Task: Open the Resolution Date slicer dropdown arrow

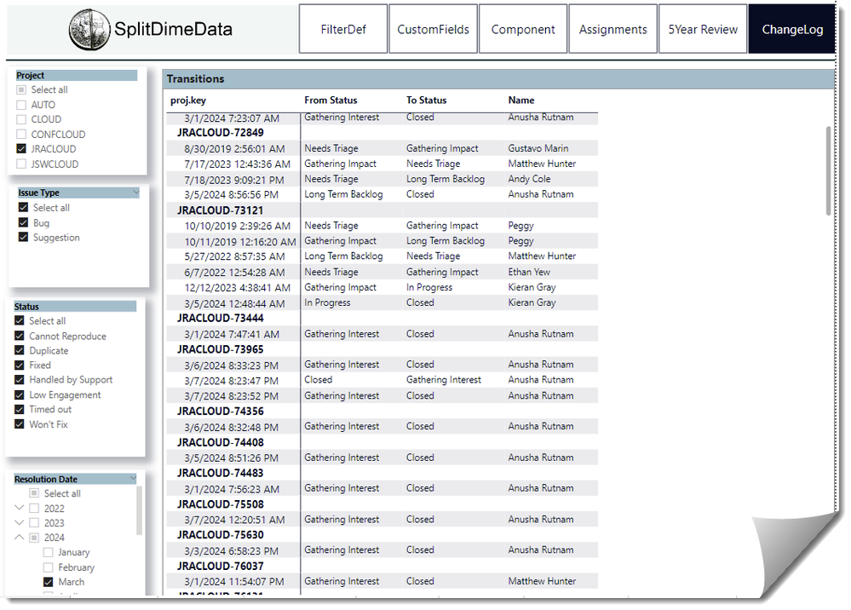Action: 134,478
